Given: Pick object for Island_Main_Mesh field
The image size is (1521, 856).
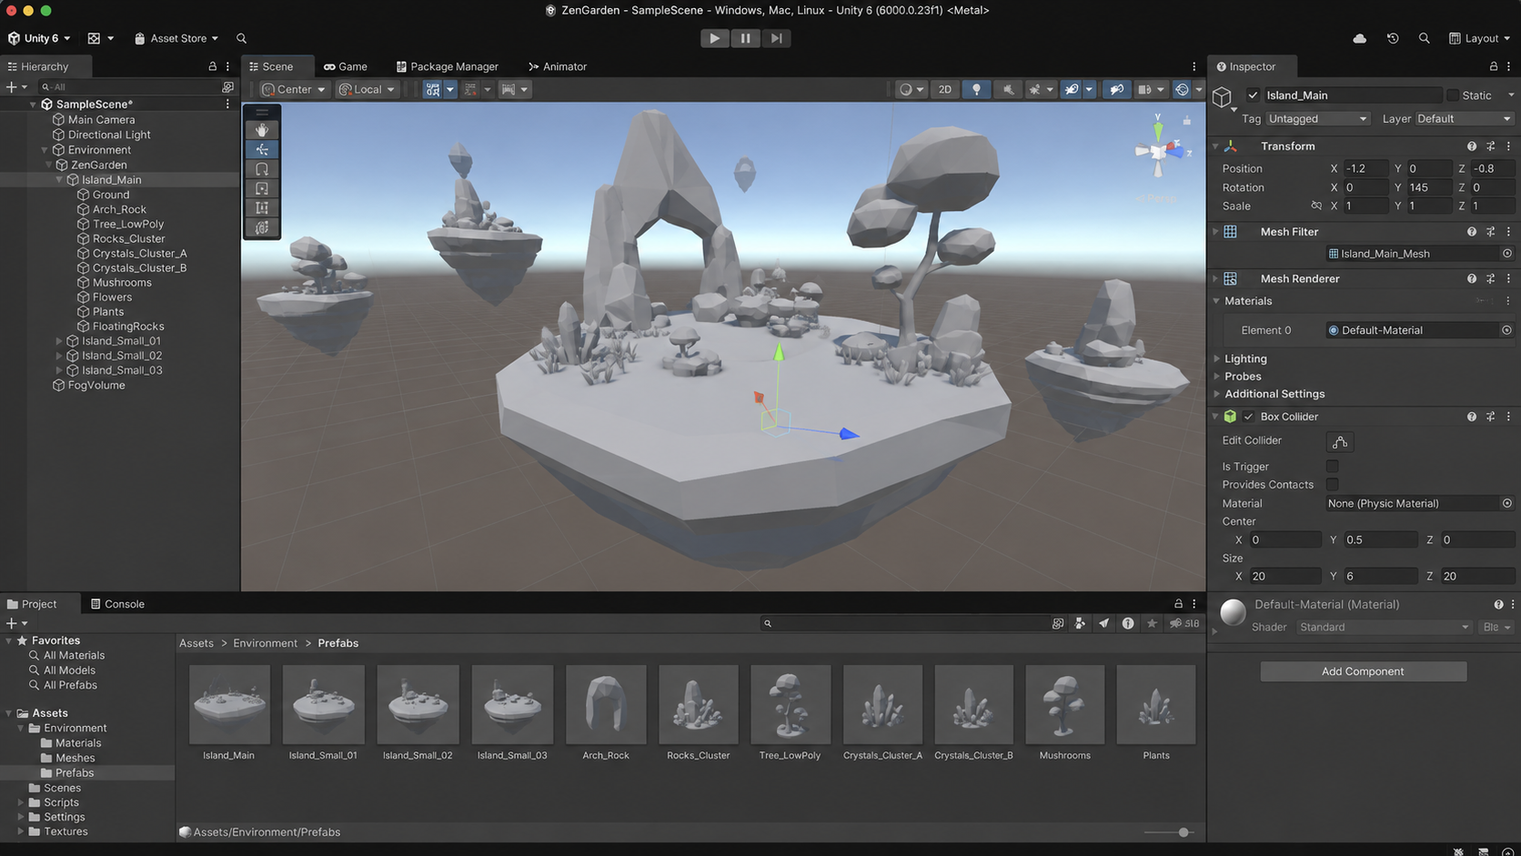Looking at the screenshot, I should coord(1507,254).
